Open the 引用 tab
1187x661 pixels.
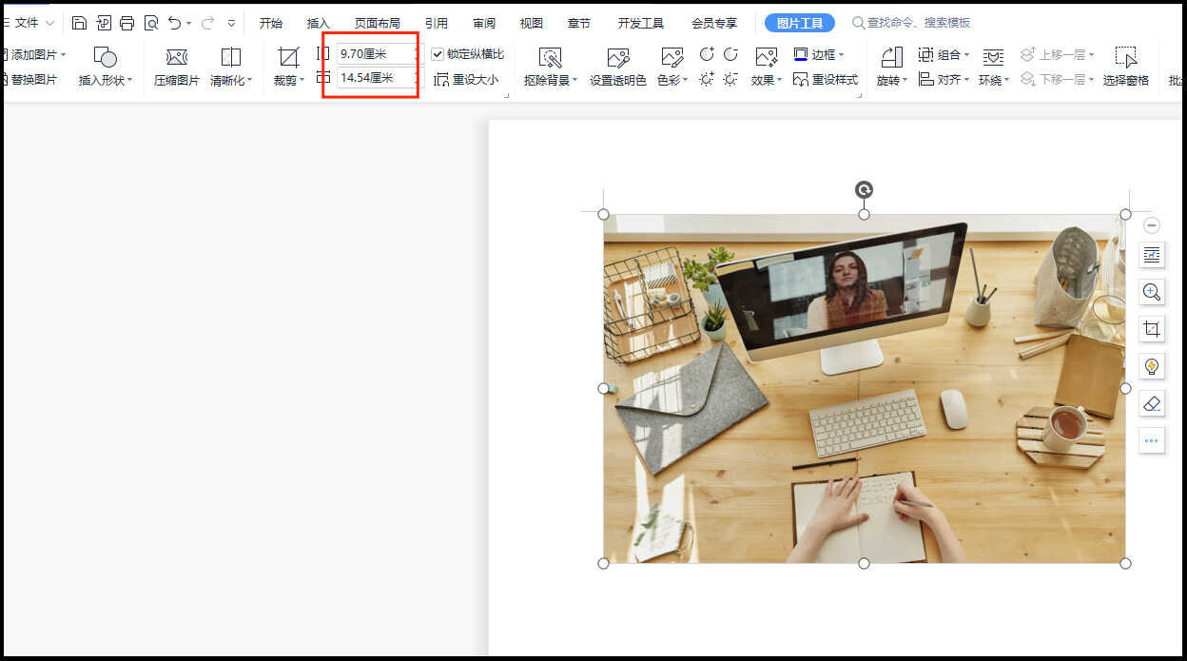coord(437,23)
